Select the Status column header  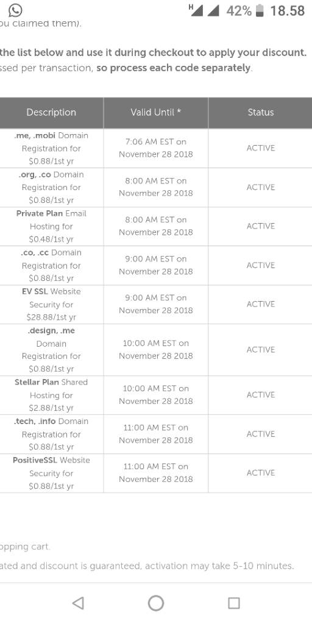[260, 113]
